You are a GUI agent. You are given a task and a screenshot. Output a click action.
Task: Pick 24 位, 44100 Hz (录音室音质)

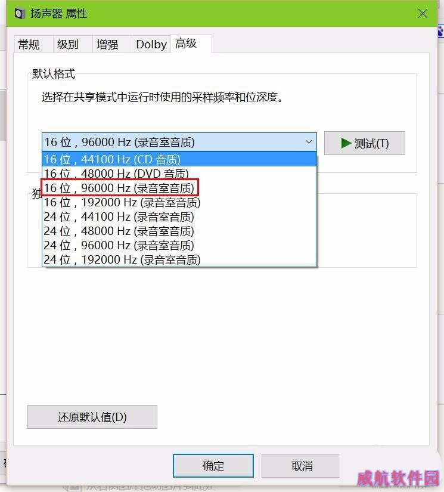click(x=179, y=217)
